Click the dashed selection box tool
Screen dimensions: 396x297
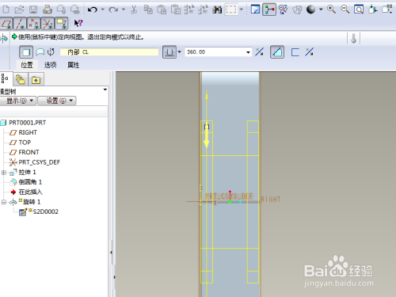point(231,10)
